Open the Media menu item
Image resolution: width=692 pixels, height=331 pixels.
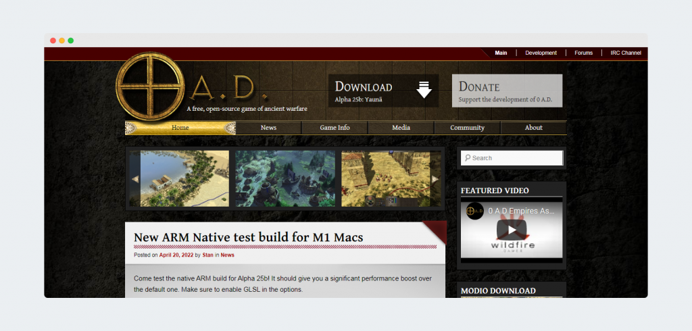pyautogui.click(x=401, y=128)
